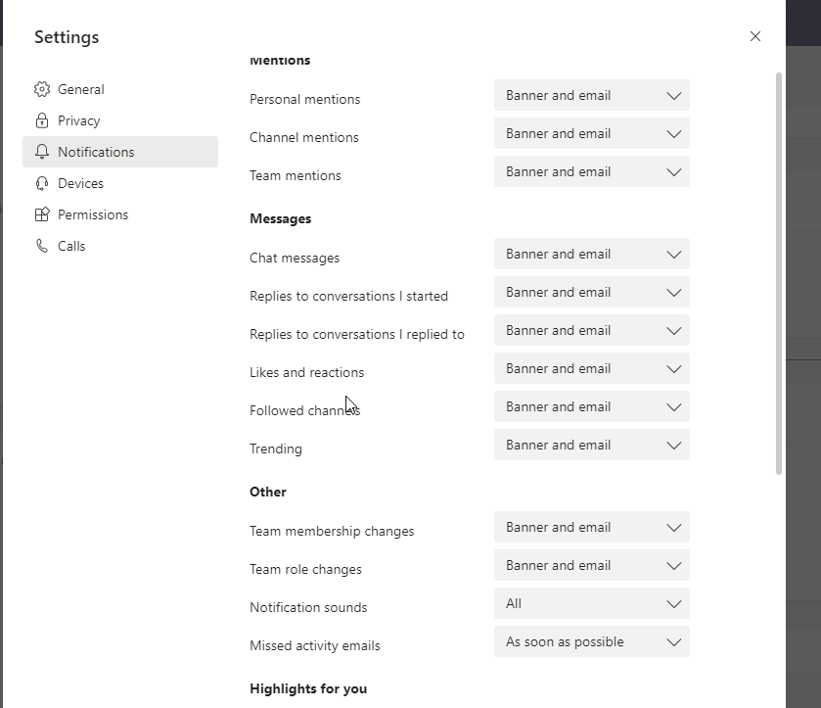The height and width of the screenshot is (708, 821).
Task: Open the Trending notification dropdown
Action: pyautogui.click(x=591, y=446)
